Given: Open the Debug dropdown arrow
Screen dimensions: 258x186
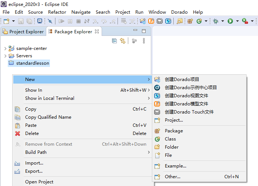Looking at the screenshot, I should pyautogui.click(x=223, y=21).
